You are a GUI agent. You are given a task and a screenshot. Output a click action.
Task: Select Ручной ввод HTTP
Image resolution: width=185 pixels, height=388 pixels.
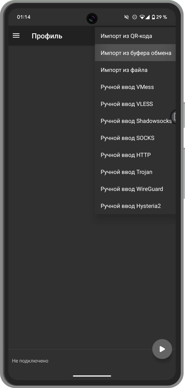click(x=135, y=155)
